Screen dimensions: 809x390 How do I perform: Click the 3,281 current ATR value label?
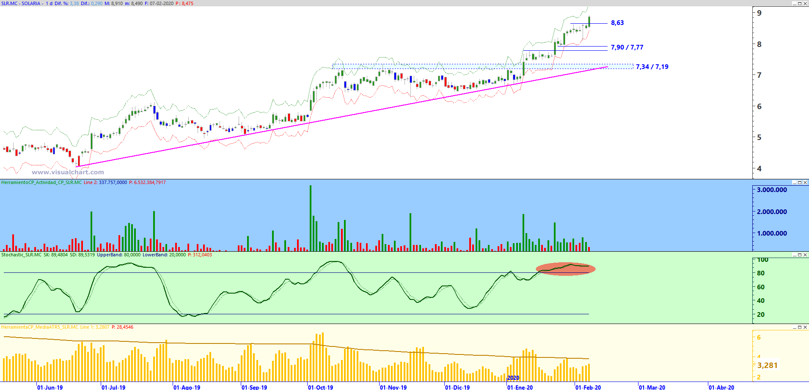click(x=768, y=365)
